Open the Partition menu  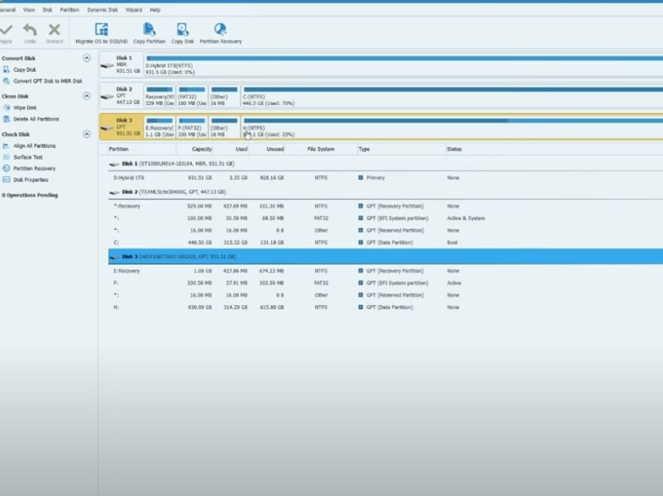point(69,10)
